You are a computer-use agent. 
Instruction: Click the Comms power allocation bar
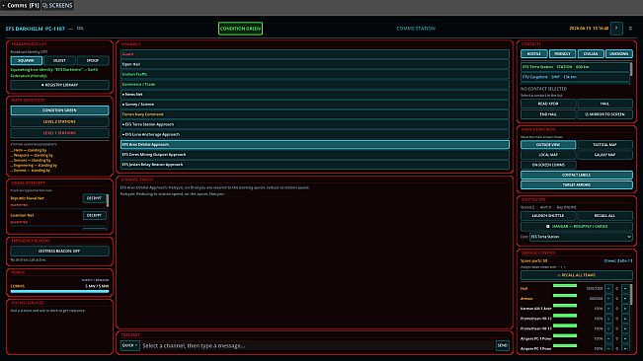coord(59,291)
